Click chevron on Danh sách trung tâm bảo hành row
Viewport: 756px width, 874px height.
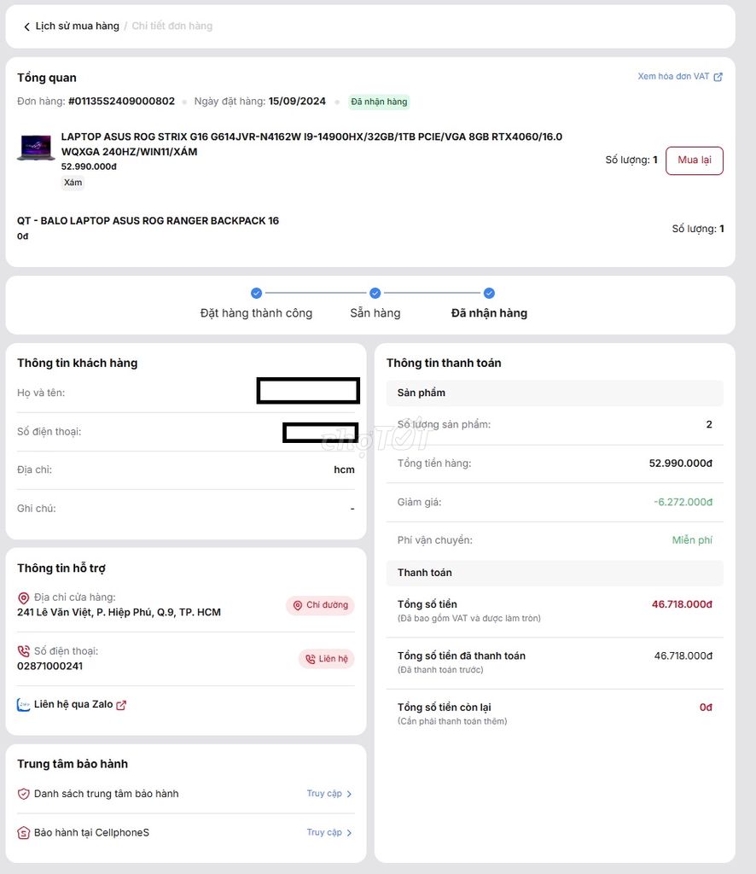coord(349,794)
